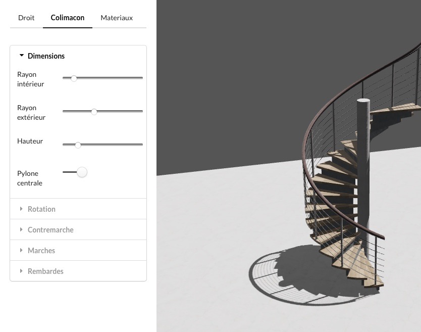Select the Colimacon tab
Viewport: 421px width, 332px height.
coord(68,18)
